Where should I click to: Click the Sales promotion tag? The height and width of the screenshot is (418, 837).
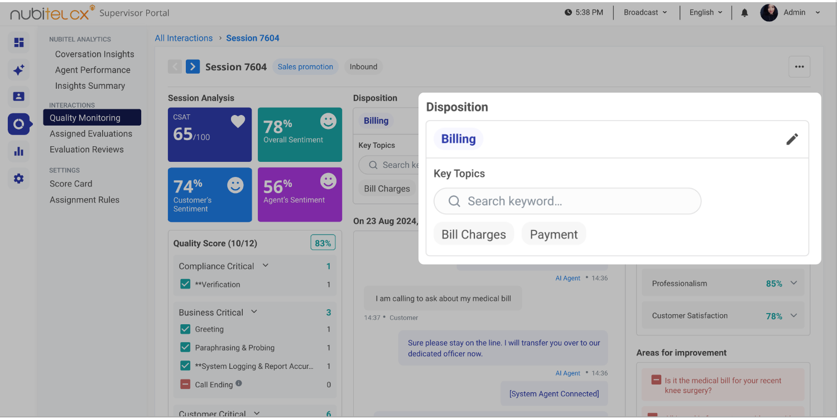(305, 67)
